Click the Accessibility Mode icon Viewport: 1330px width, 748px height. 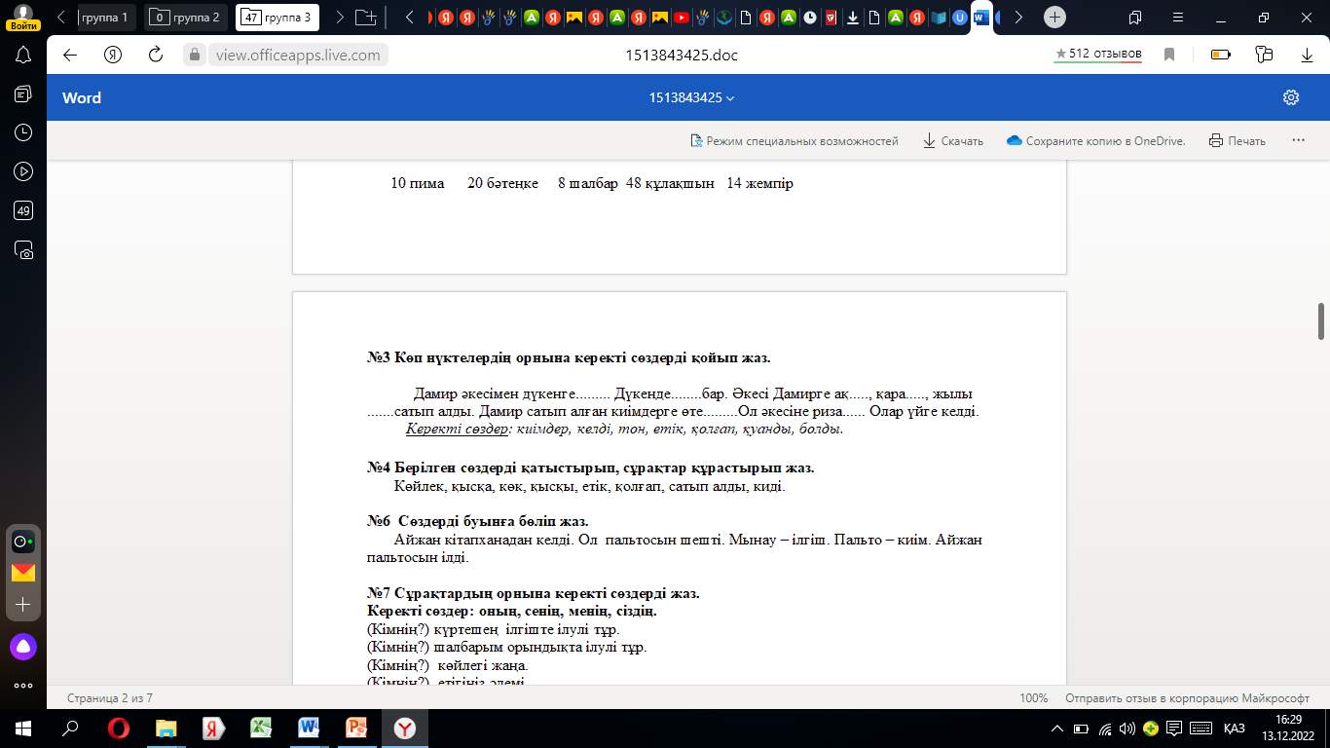696,141
